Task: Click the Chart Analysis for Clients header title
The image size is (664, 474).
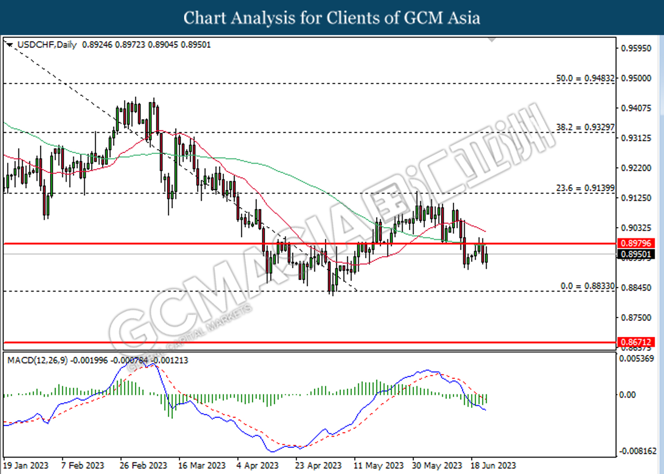Action: (332, 18)
